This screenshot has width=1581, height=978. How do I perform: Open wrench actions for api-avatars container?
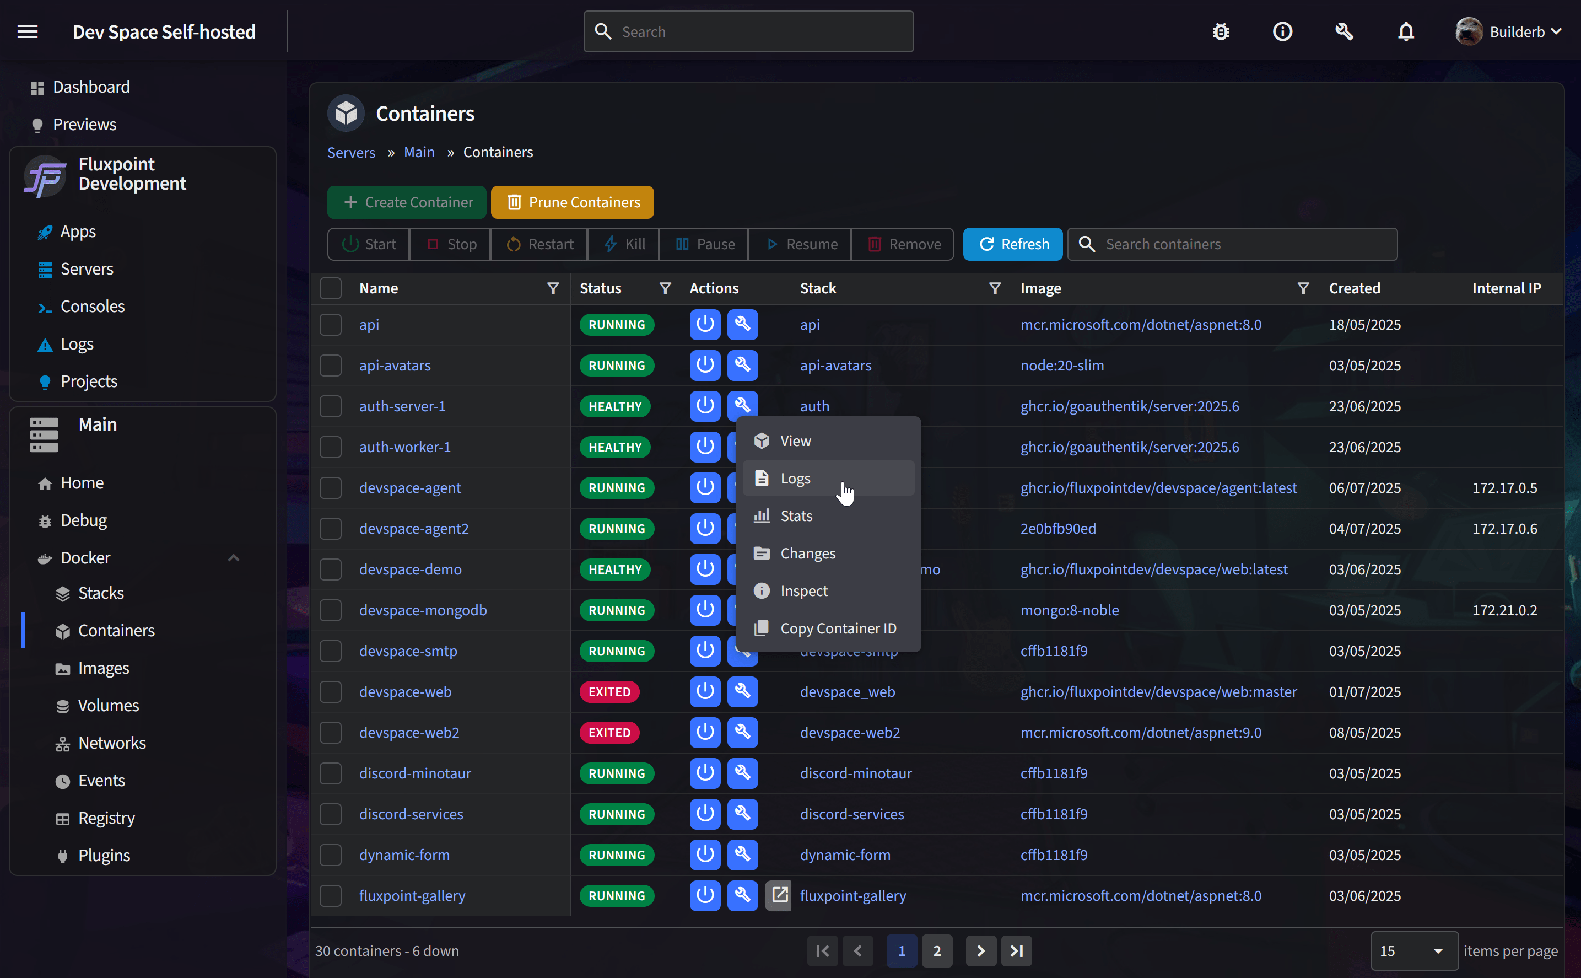(x=742, y=365)
